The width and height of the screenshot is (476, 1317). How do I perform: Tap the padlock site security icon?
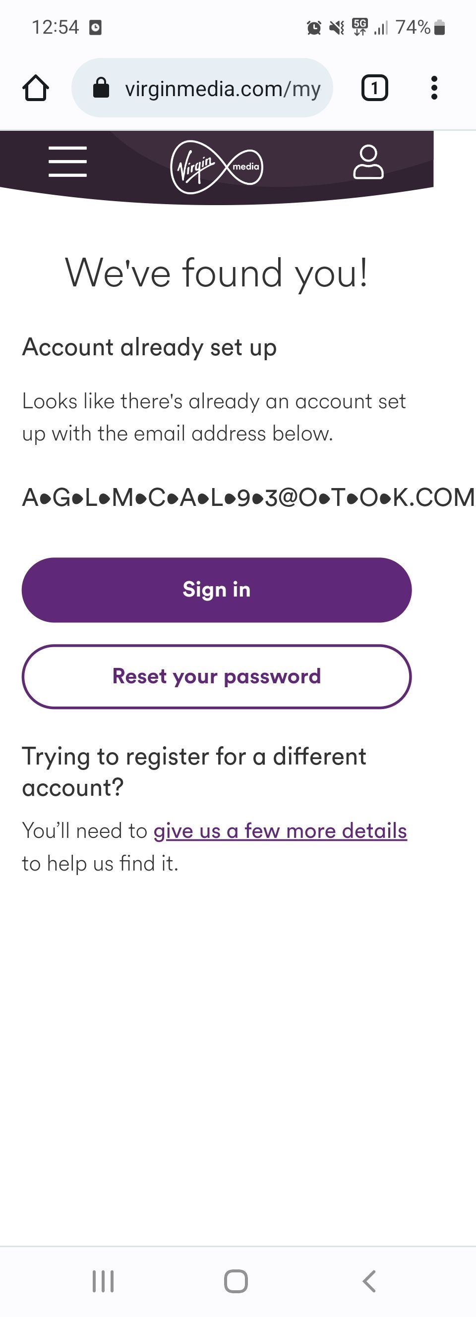pyautogui.click(x=101, y=88)
